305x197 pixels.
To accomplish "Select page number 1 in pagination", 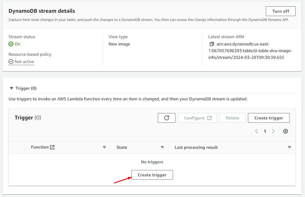I will pos(265,131).
